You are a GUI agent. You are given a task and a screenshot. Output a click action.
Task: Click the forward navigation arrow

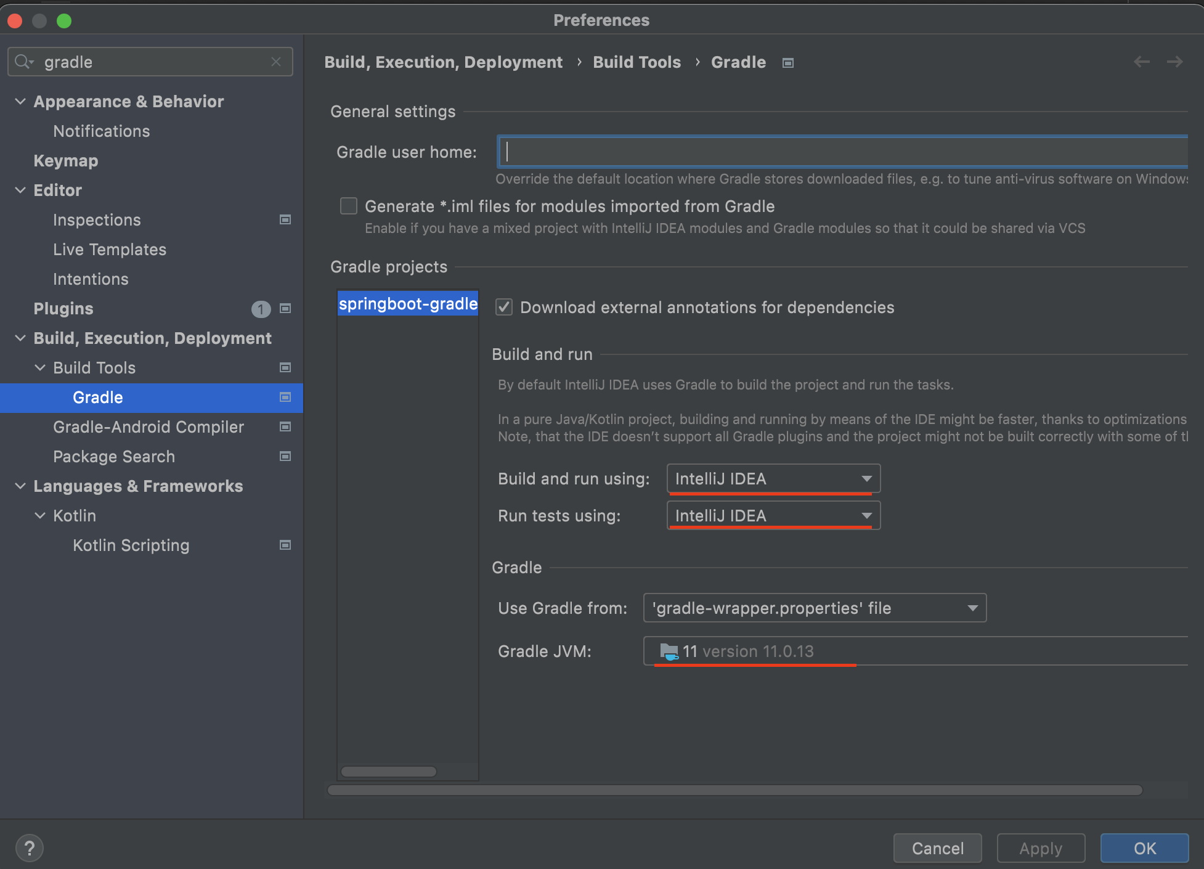pos(1174,62)
